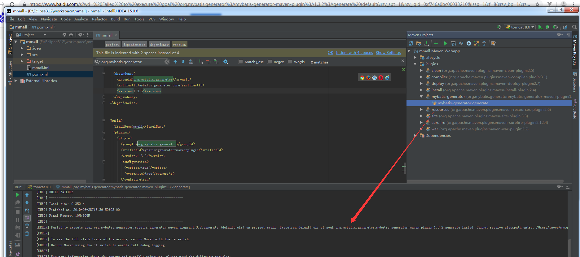
Task: Open Maven Projects panel gear menu
Action: pos(560,35)
